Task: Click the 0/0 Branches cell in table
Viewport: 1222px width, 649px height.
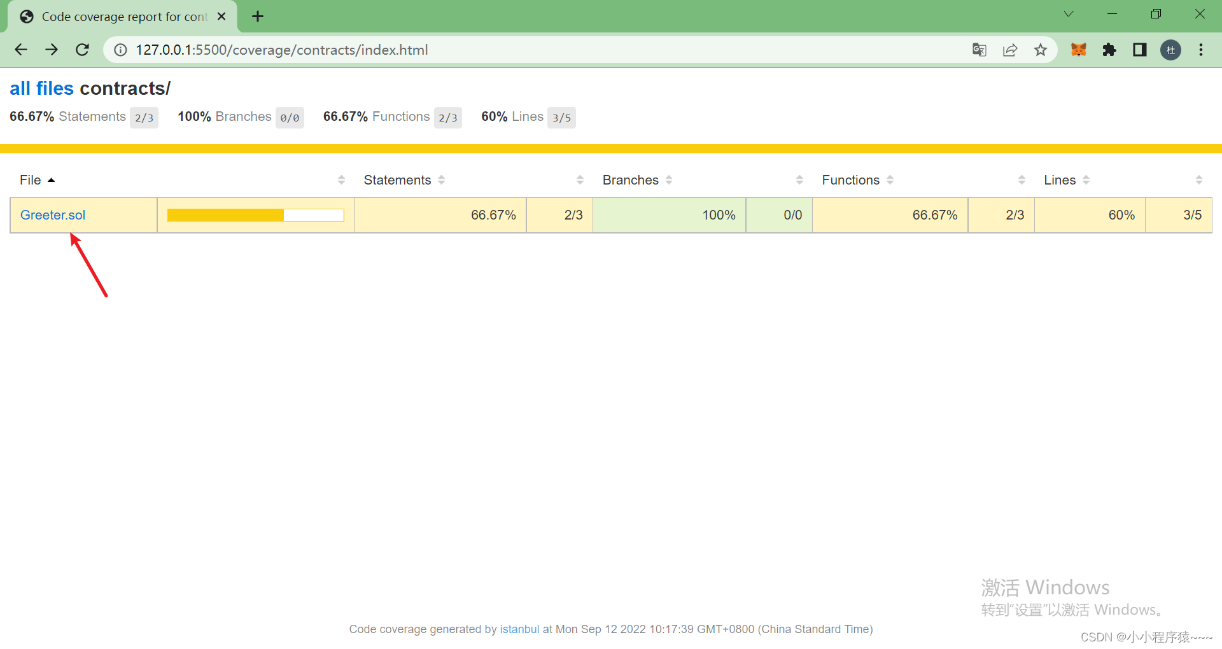Action: [779, 215]
